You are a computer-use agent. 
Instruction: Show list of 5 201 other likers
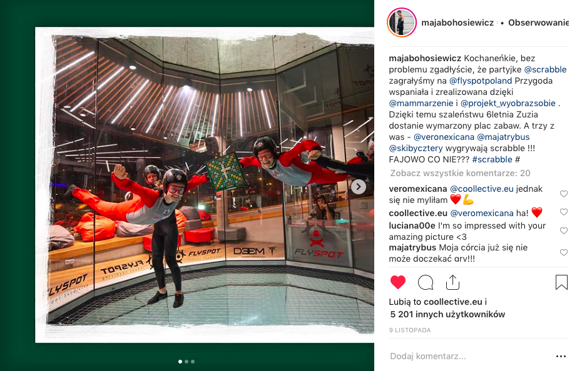click(447, 314)
